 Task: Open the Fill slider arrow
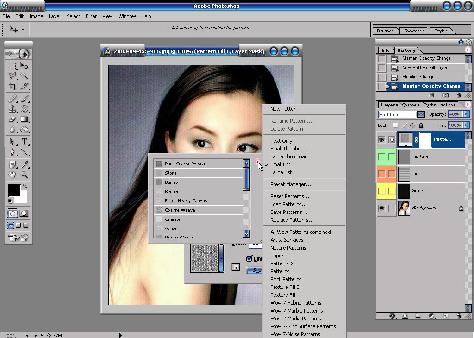(467, 125)
